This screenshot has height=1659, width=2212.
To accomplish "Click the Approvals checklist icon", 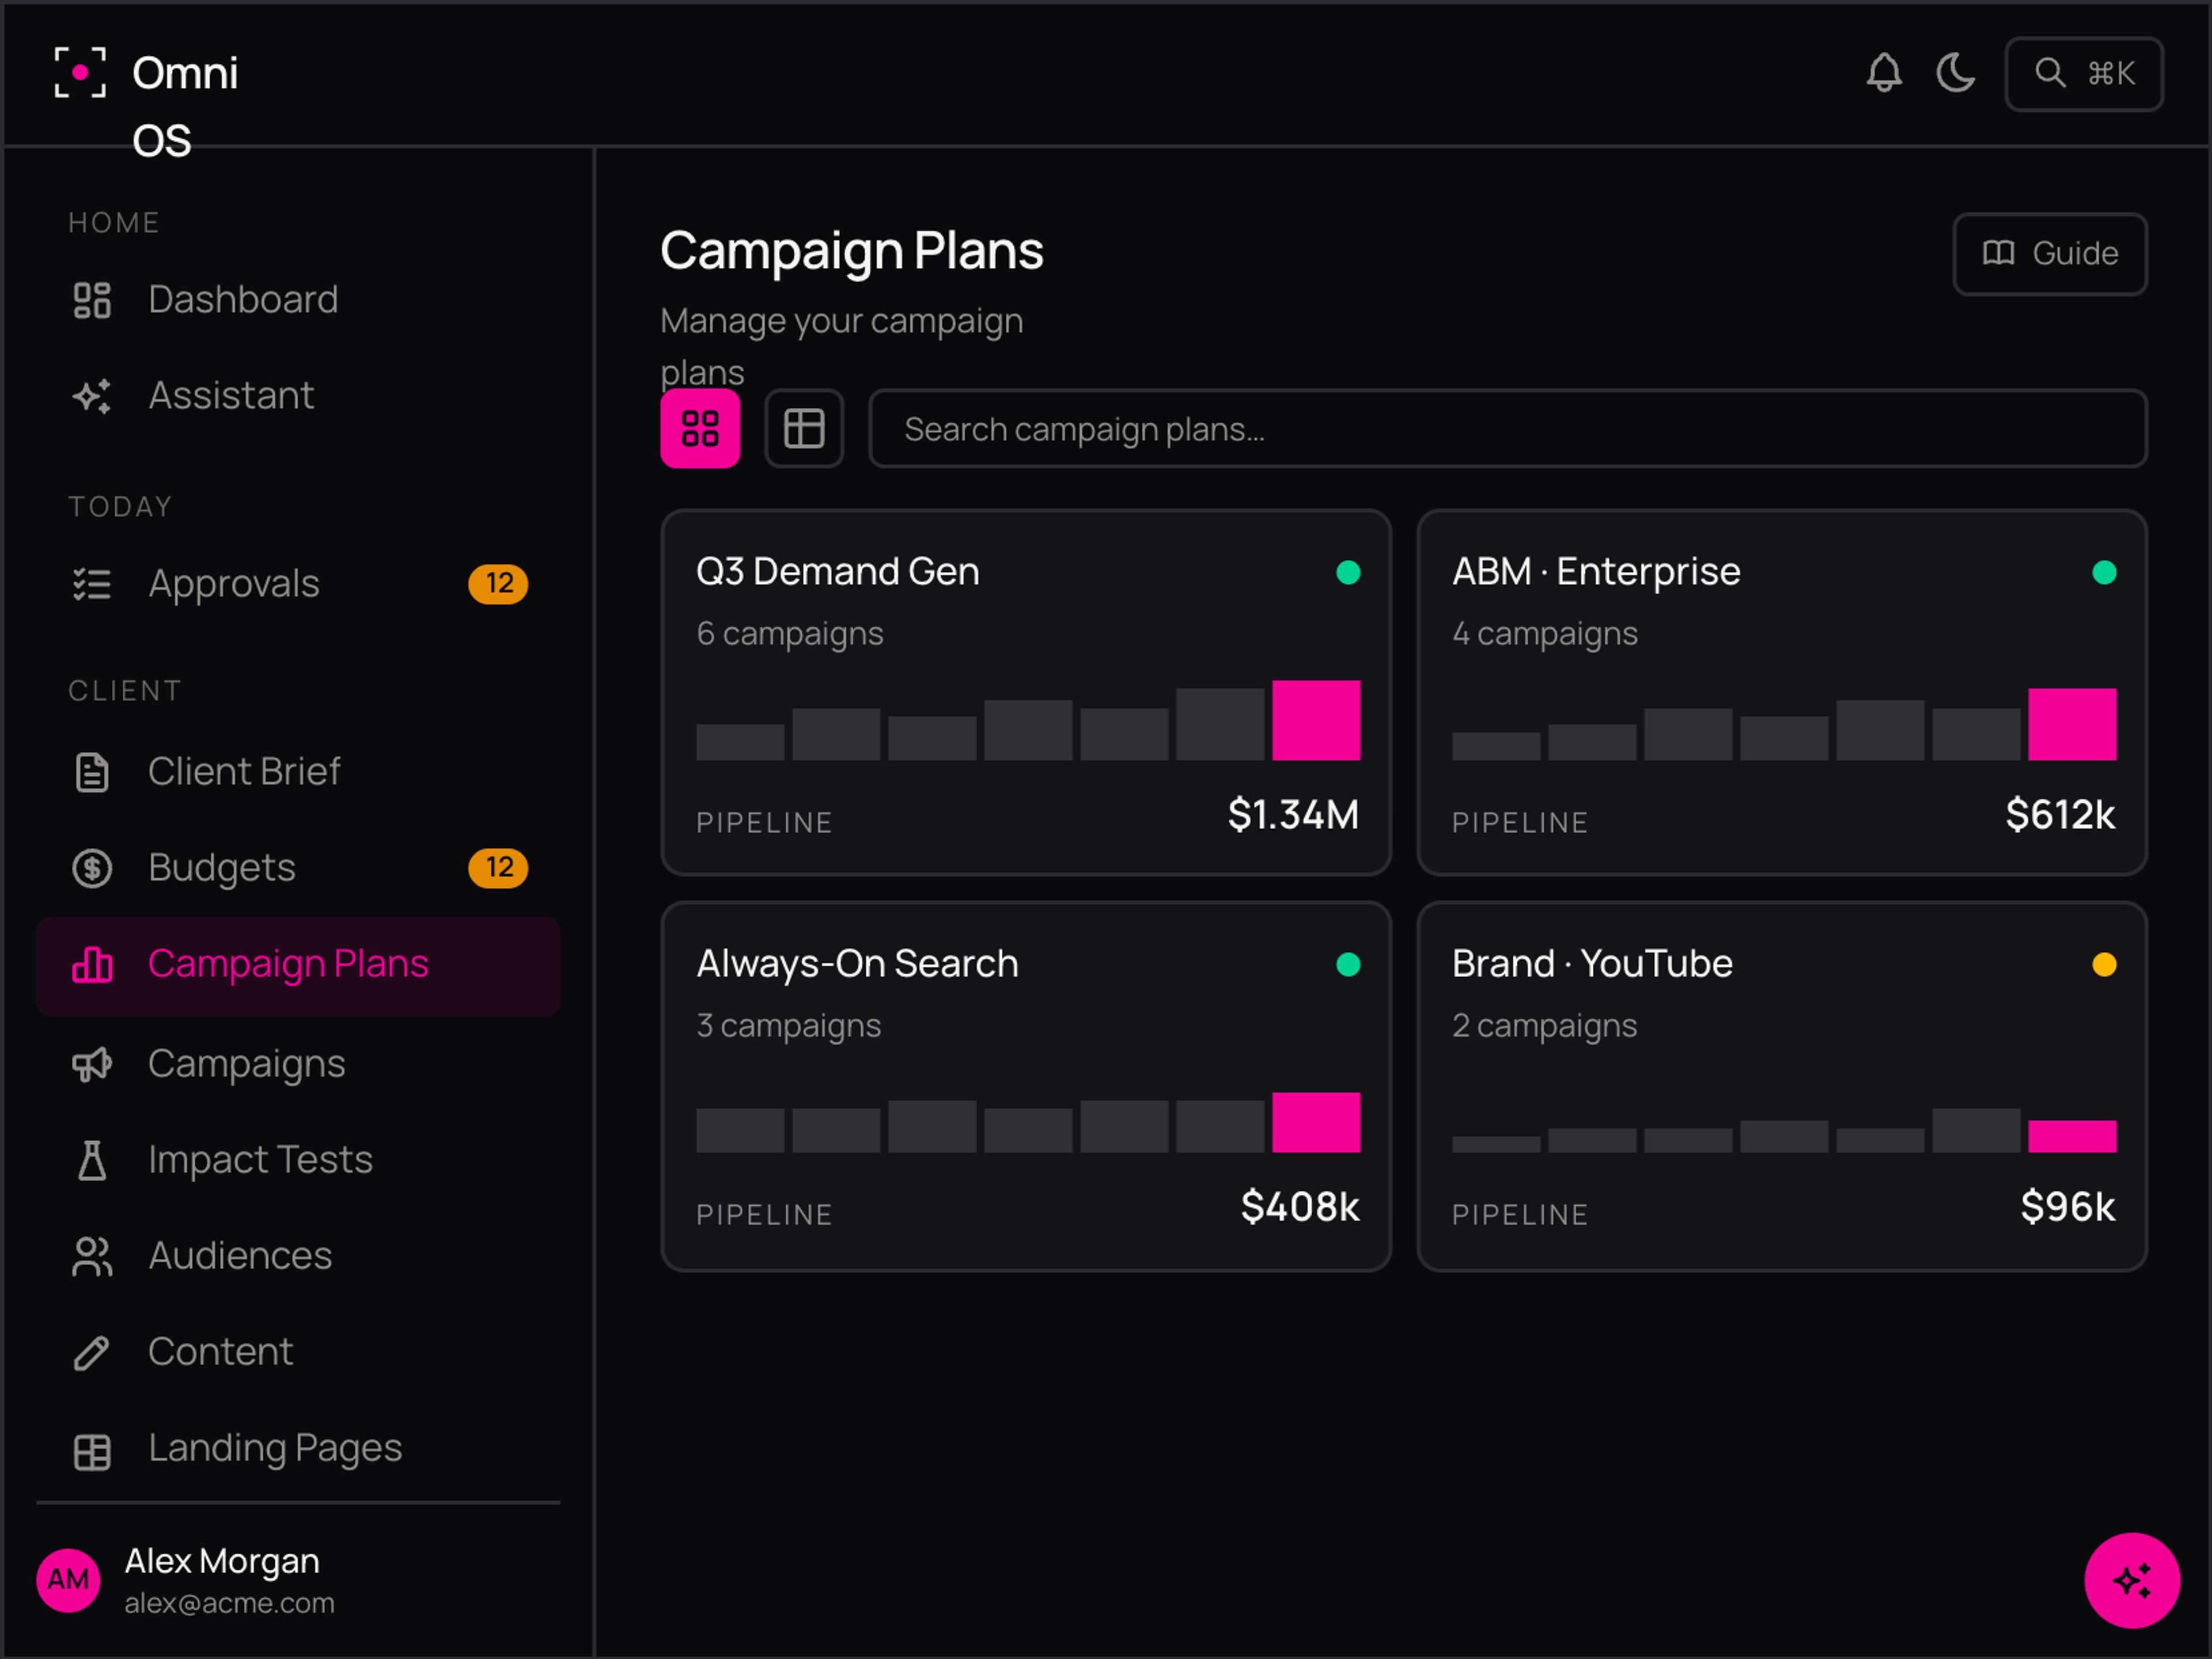I will coord(92,584).
